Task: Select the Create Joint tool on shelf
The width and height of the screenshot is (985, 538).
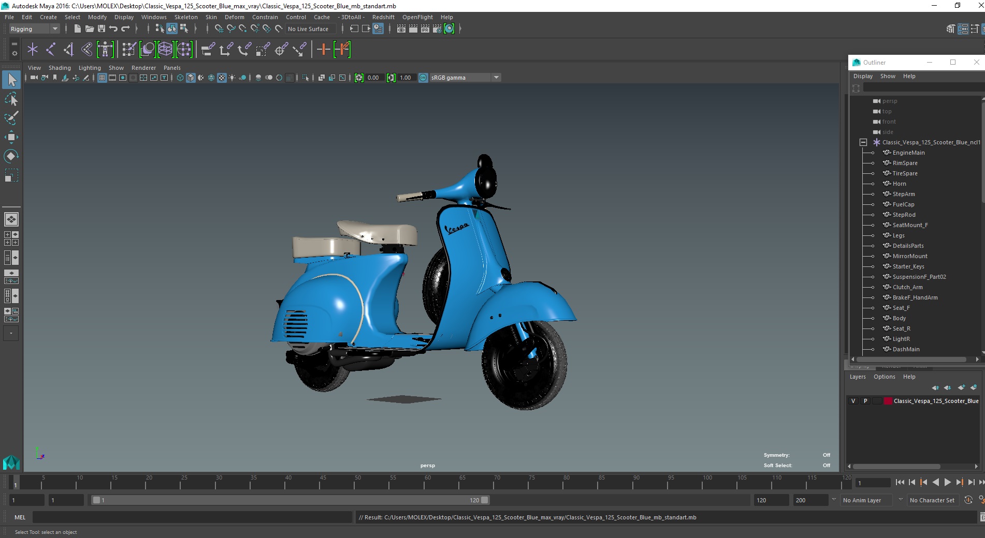Action: pos(50,50)
